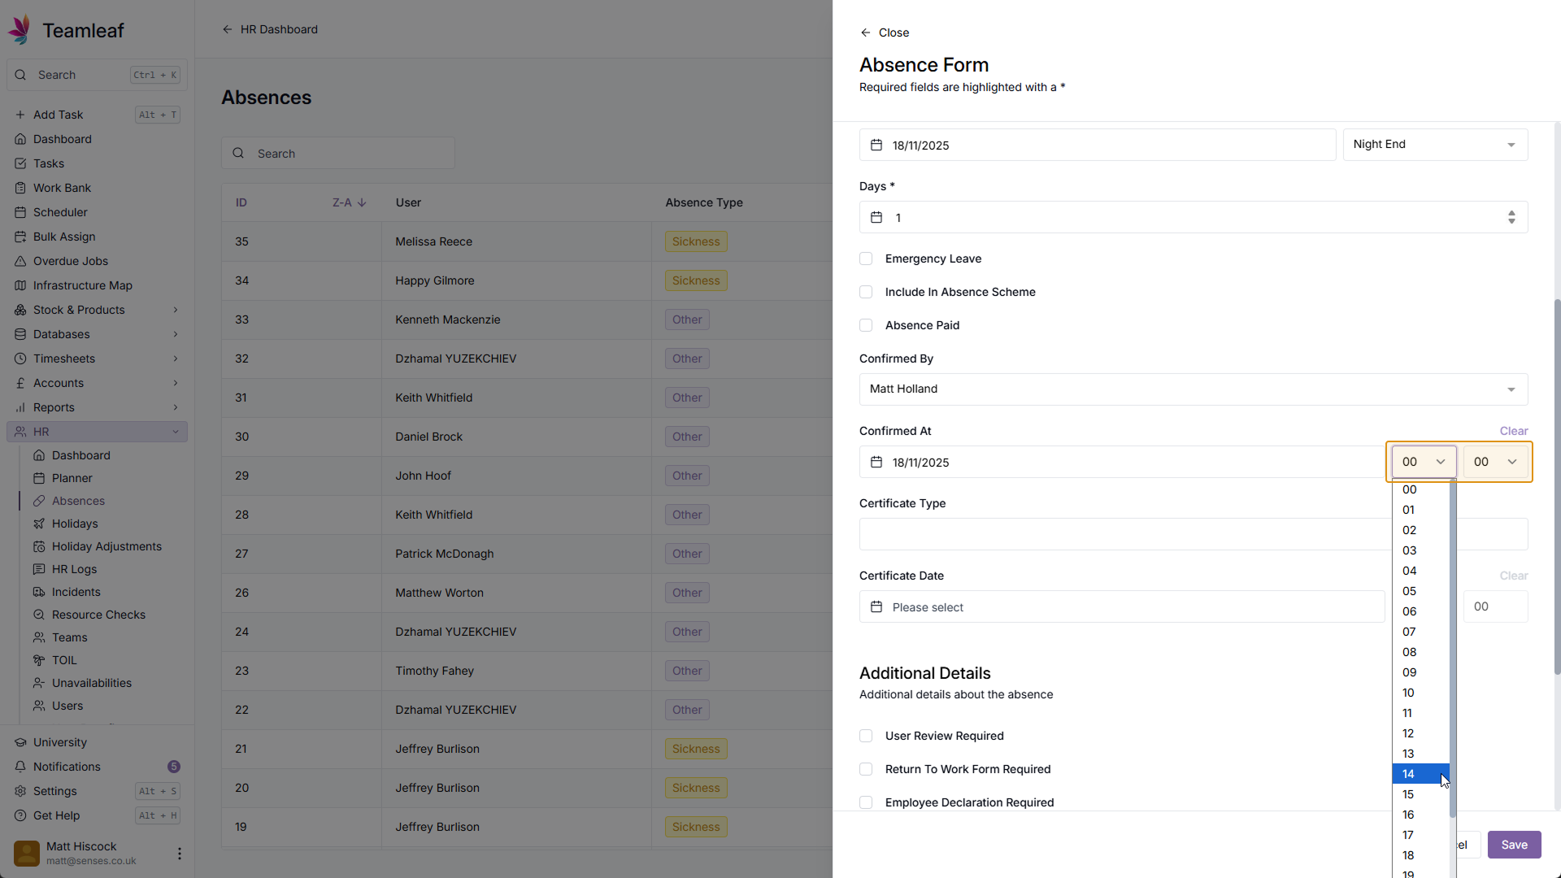This screenshot has width=1561, height=878.
Task: Click the back arrow beside HR Dashboard
Action: 228,29
